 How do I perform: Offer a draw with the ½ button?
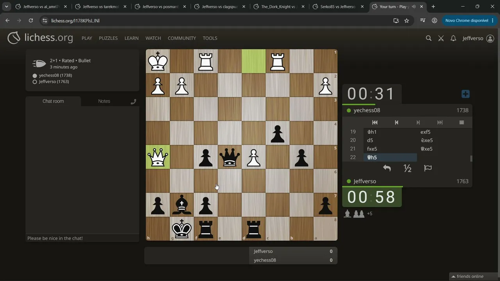point(407,168)
